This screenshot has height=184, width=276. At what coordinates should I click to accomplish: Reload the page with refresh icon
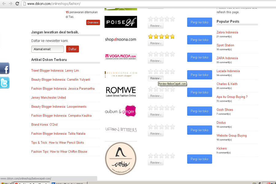[17, 3]
